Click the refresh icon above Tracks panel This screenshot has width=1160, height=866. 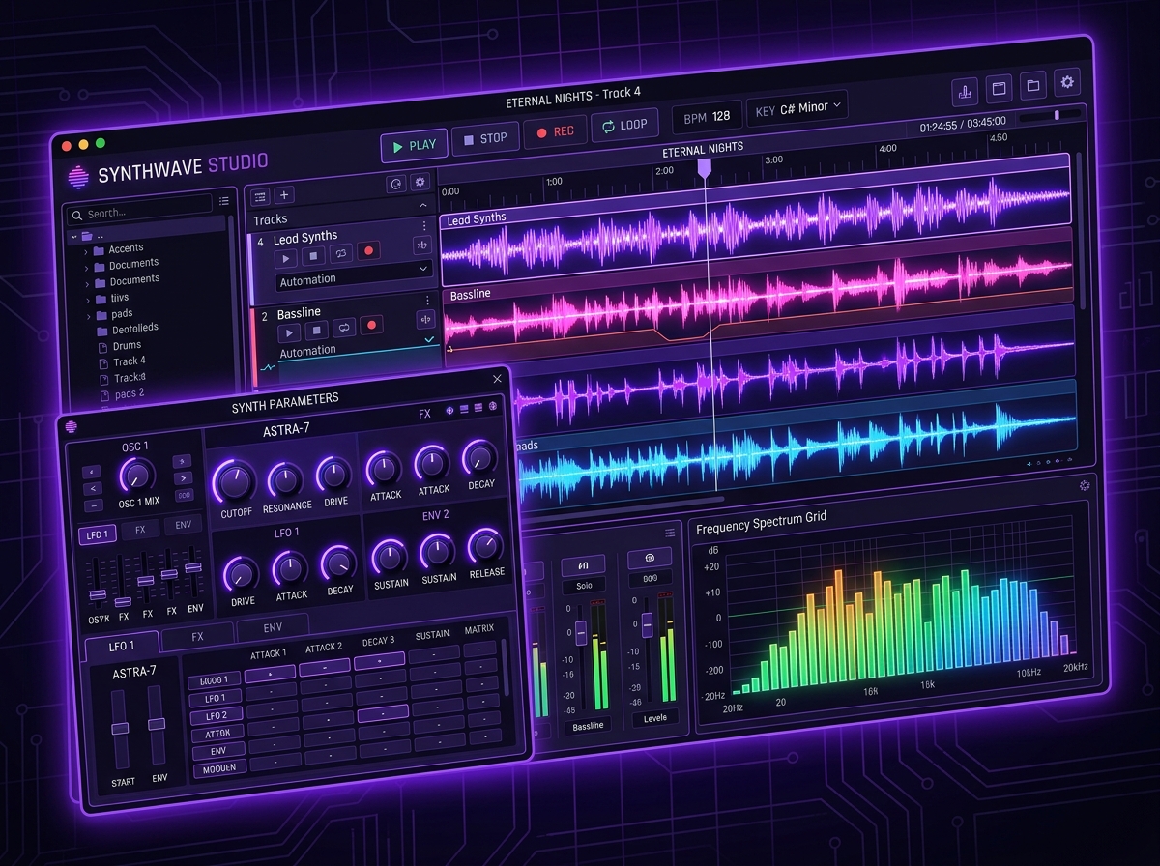(395, 184)
